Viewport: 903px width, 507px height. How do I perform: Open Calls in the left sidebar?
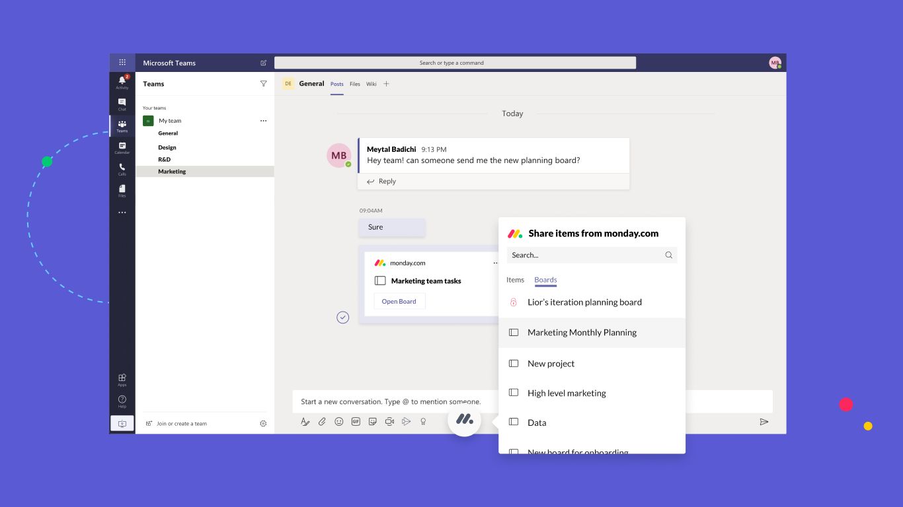pyautogui.click(x=122, y=169)
